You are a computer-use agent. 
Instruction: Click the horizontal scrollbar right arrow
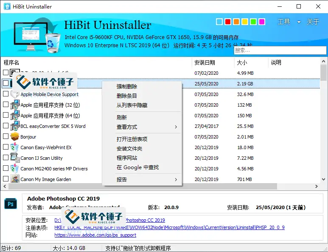coord(317,186)
